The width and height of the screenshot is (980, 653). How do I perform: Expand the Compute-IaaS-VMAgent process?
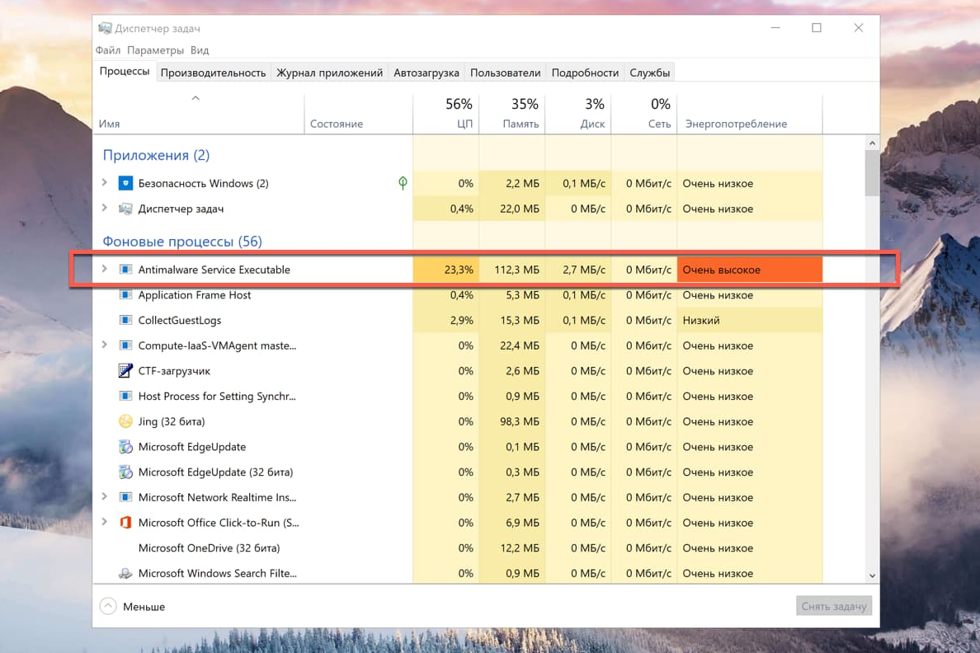coord(105,345)
